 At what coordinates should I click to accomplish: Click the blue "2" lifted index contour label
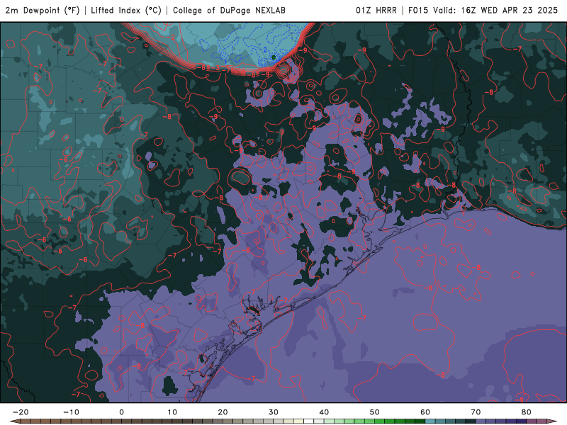pyautogui.click(x=265, y=50)
